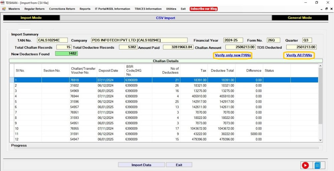Open the Corrections Return menu
Image resolution: width=334 pixels, height=171 pixels.
point(62,9)
